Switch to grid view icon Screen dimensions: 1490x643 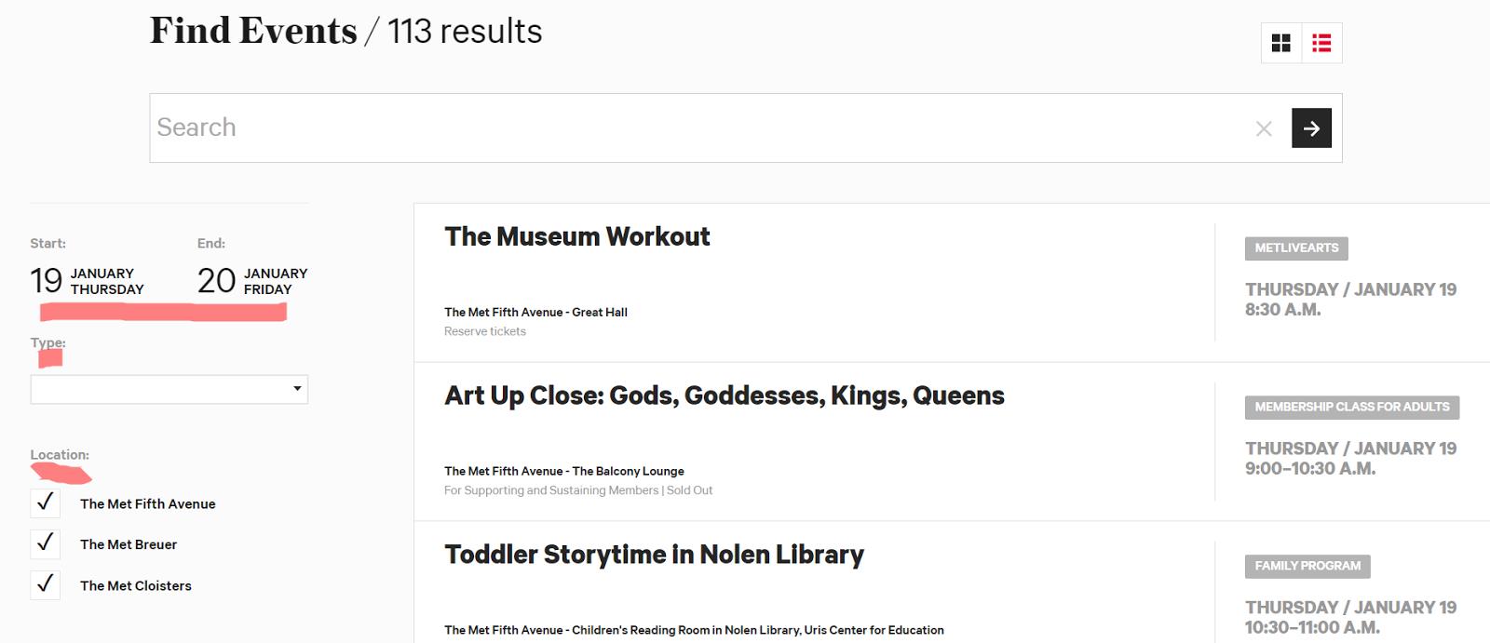tap(1281, 43)
